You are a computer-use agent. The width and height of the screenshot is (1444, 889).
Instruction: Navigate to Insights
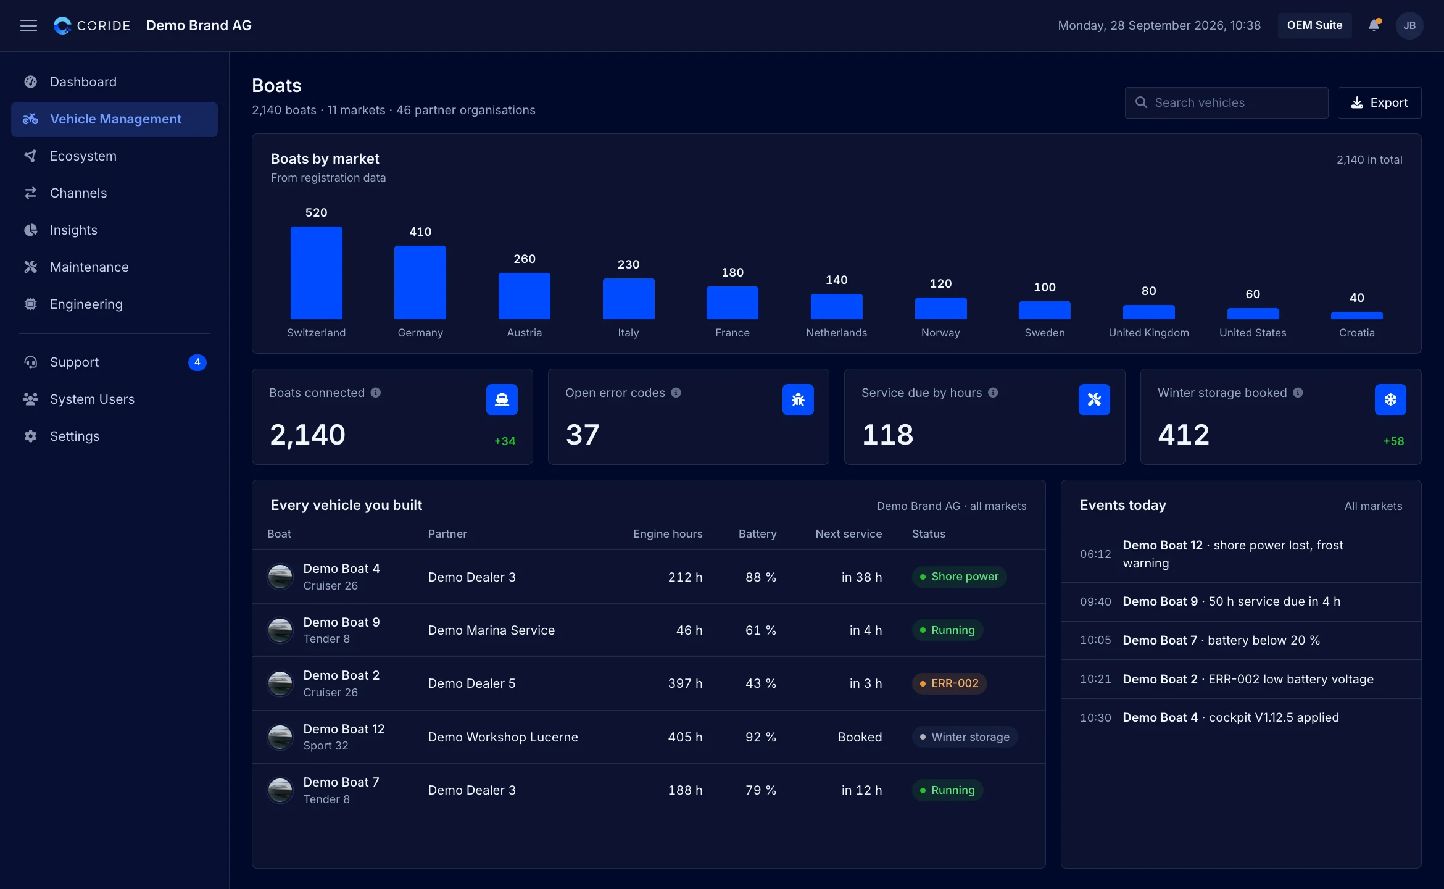(114, 230)
